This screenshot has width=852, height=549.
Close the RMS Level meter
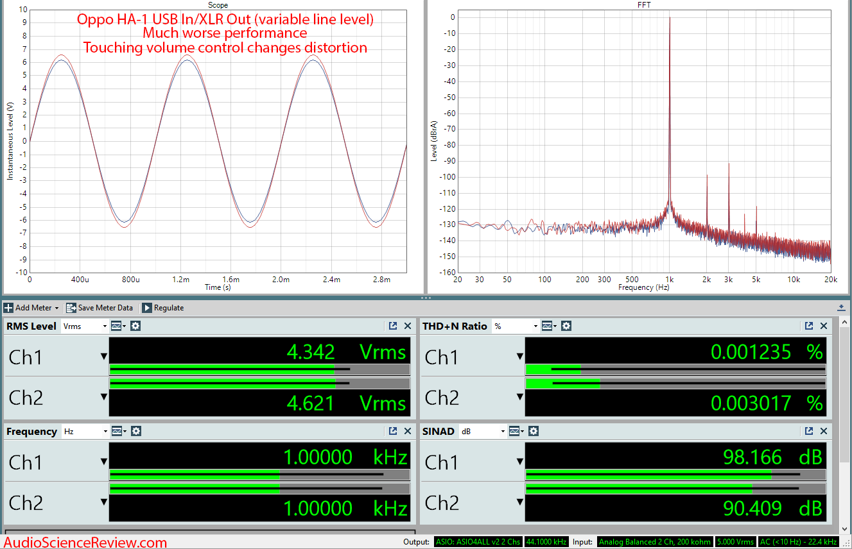pyautogui.click(x=408, y=326)
